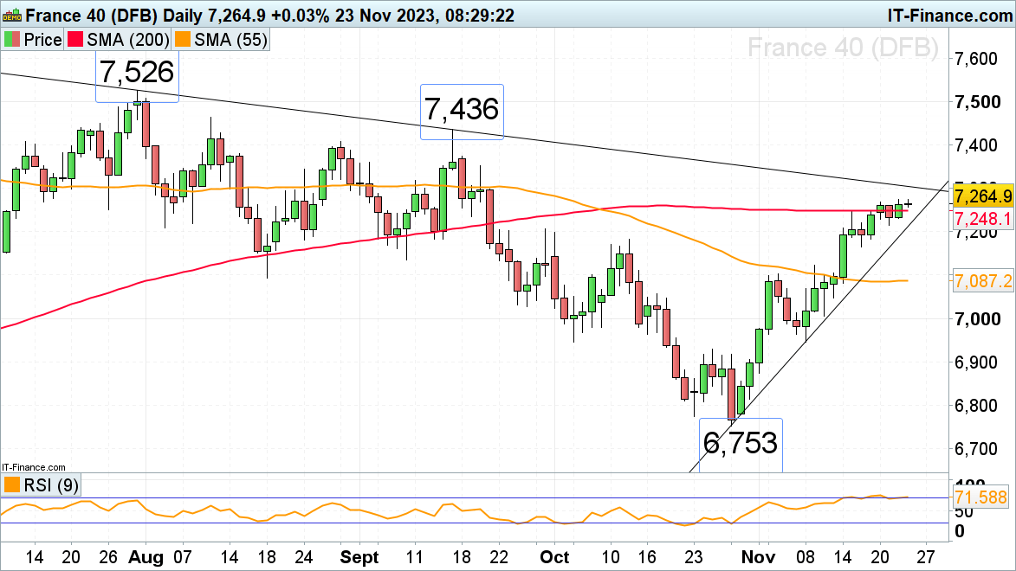This screenshot has height=571, width=1016.
Task: Click the RSI axis label 0
Action: click(x=960, y=531)
